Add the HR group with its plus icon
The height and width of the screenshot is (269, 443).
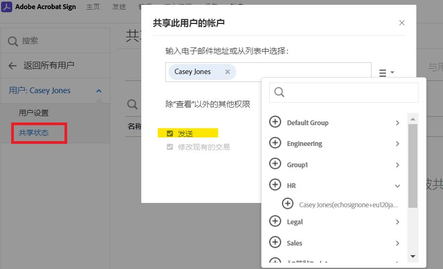pyautogui.click(x=275, y=185)
